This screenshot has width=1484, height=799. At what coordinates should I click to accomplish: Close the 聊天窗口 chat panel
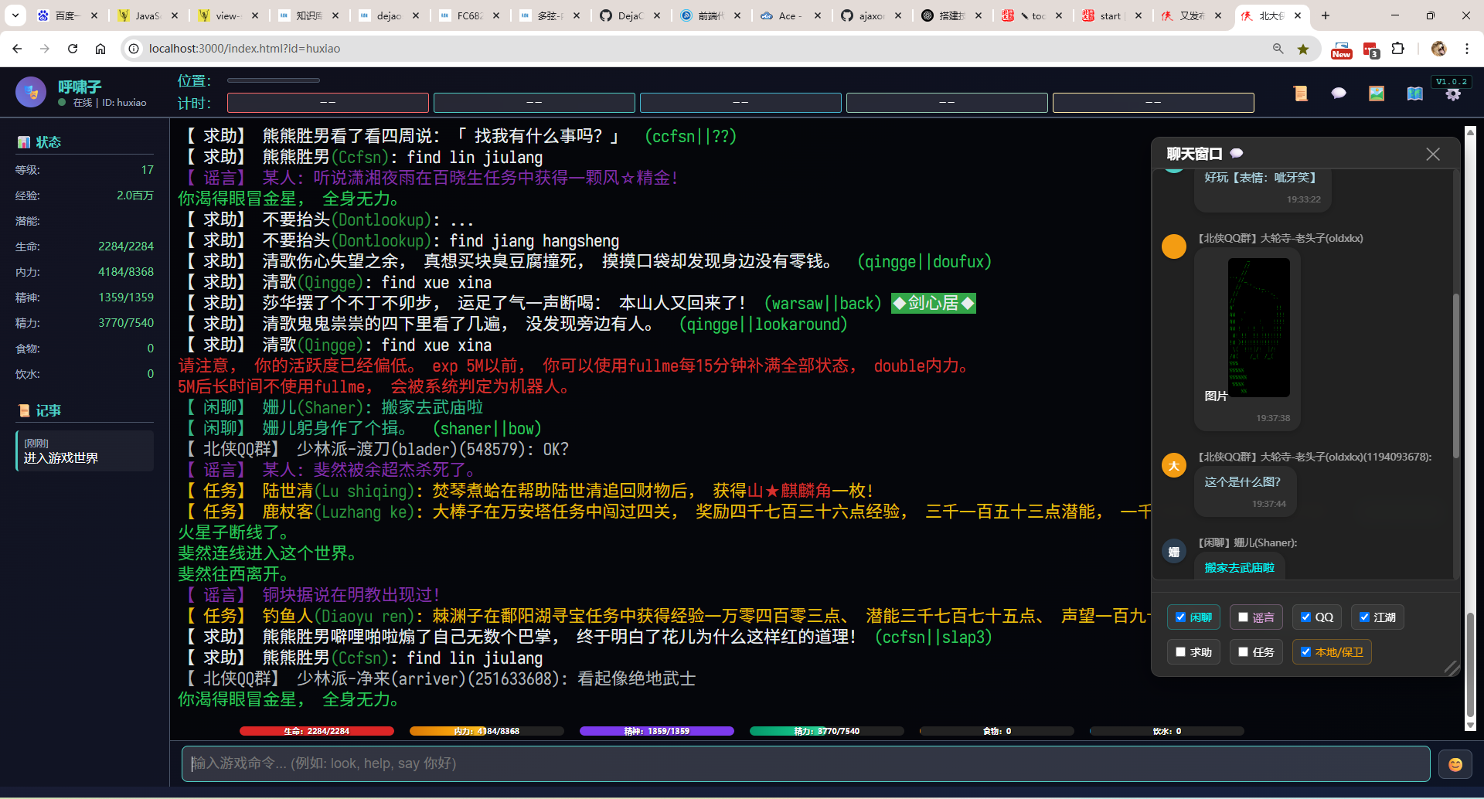pos(1433,153)
